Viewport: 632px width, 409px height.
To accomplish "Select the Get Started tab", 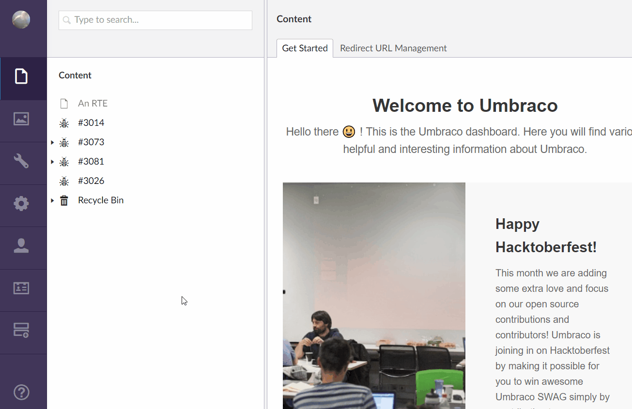I will (305, 48).
